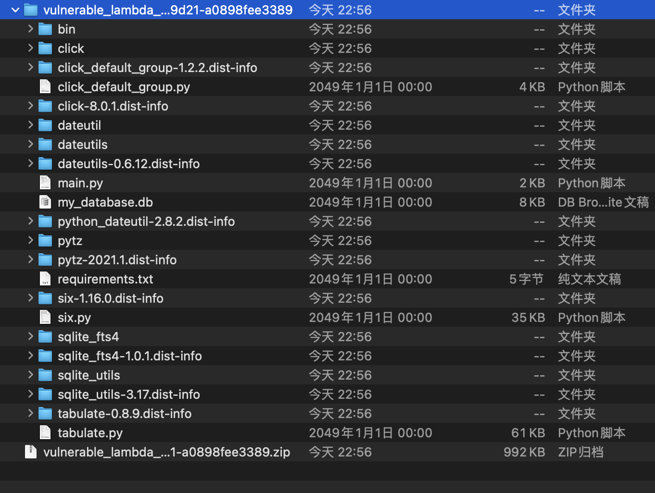This screenshot has height=493, width=655.
Task: Click the click_default_group.py file icon
Action: 45,87
